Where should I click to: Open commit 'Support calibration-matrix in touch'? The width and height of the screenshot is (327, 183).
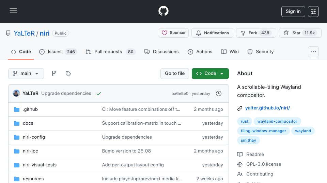point(141,123)
